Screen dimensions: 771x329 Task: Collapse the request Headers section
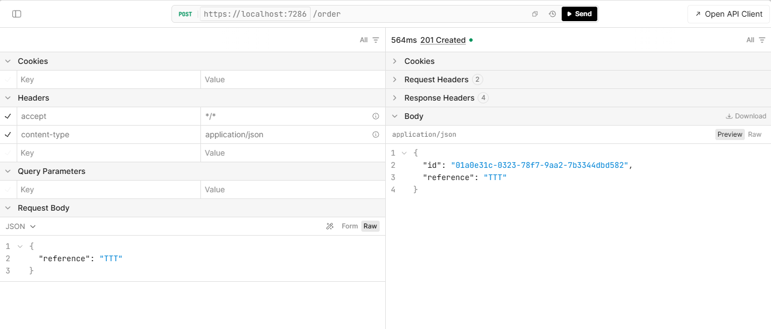8,98
